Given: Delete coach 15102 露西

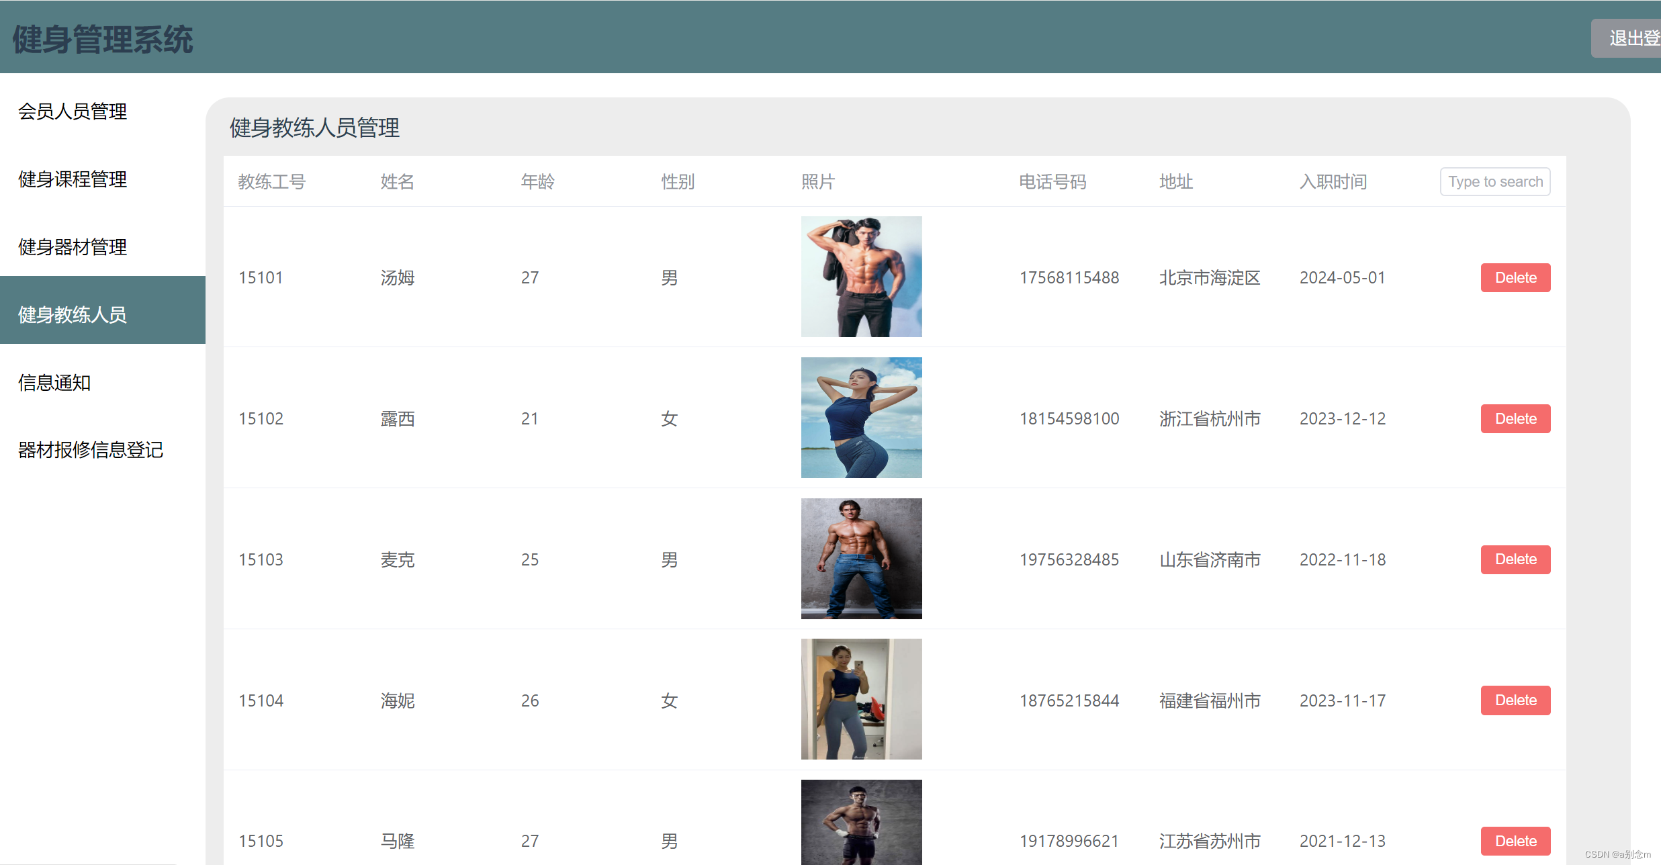Looking at the screenshot, I should tap(1515, 419).
